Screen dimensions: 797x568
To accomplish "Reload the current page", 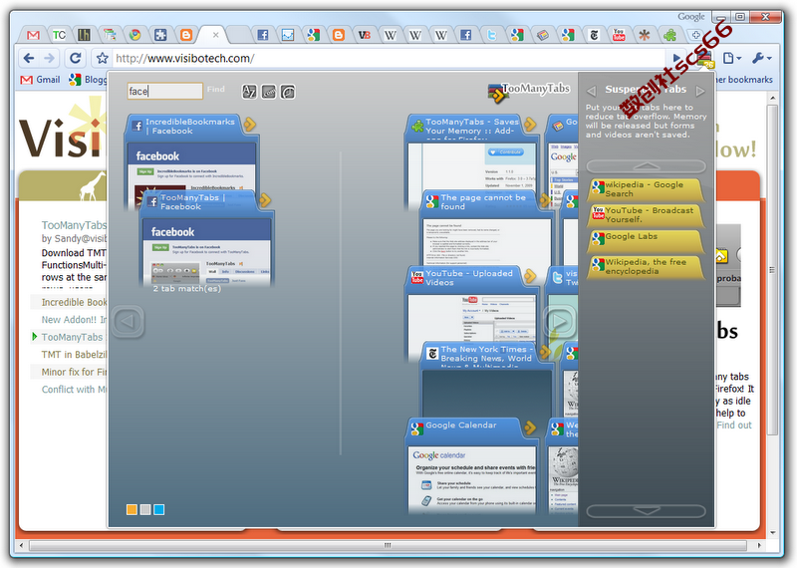I will (x=76, y=58).
